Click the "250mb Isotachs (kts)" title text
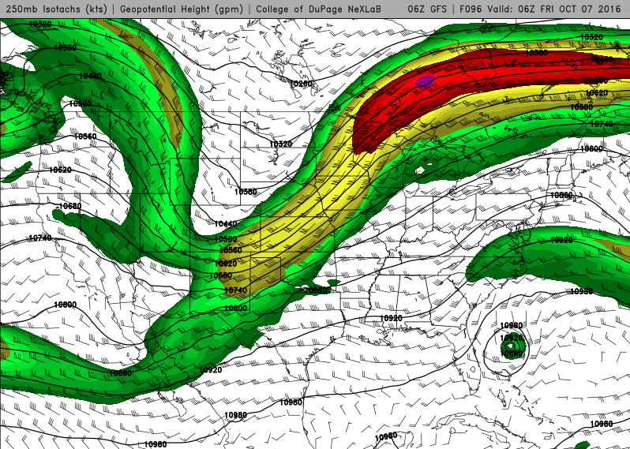 pos(56,9)
